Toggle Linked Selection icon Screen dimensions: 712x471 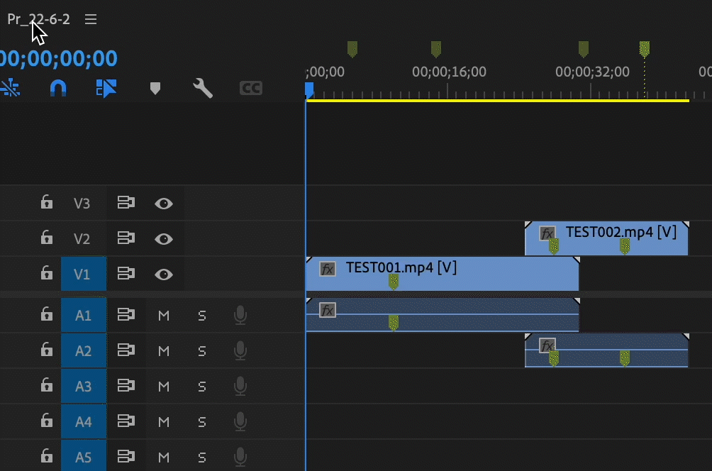pyautogui.click(x=106, y=88)
